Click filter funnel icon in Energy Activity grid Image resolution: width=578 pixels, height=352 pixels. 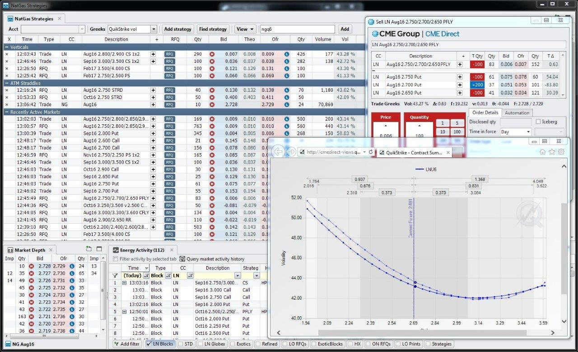pos(115,275)
